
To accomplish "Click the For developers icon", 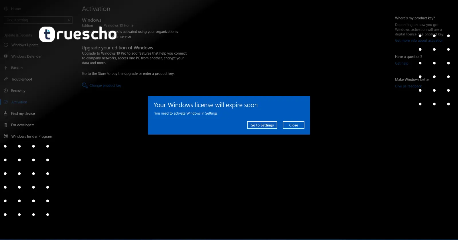I will tap(6, 125).
